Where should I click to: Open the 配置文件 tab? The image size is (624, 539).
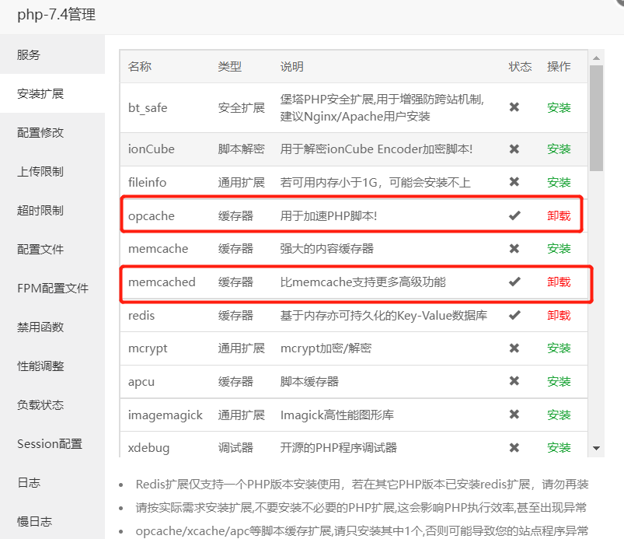pos(52,250)
